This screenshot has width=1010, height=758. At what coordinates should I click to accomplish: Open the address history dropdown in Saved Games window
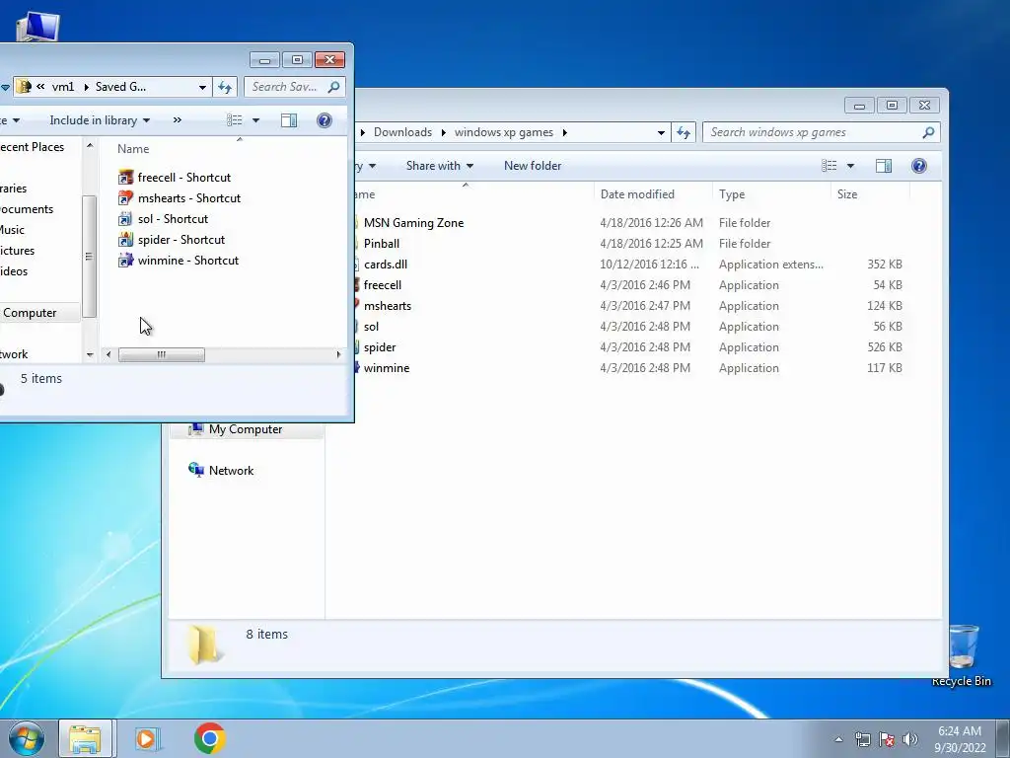(x=202, y=87)
